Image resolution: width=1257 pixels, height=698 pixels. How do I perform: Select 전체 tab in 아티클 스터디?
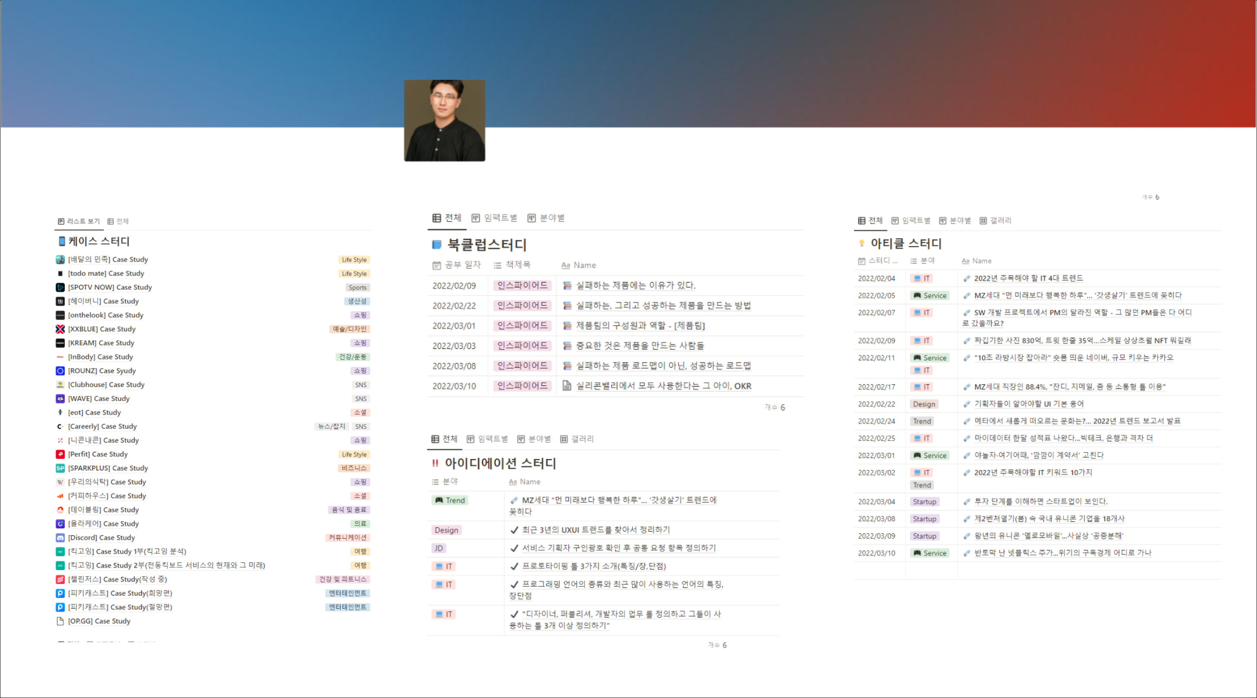[x=870, y=220]
